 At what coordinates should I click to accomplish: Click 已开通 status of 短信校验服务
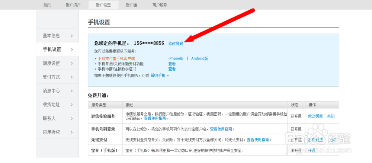point(296,116)
